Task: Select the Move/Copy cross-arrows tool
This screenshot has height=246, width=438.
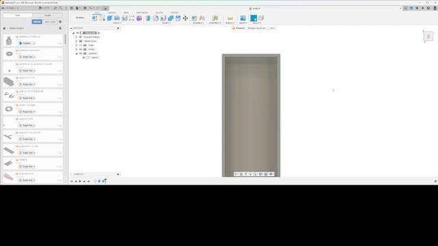Action: (x=185, y=18)
